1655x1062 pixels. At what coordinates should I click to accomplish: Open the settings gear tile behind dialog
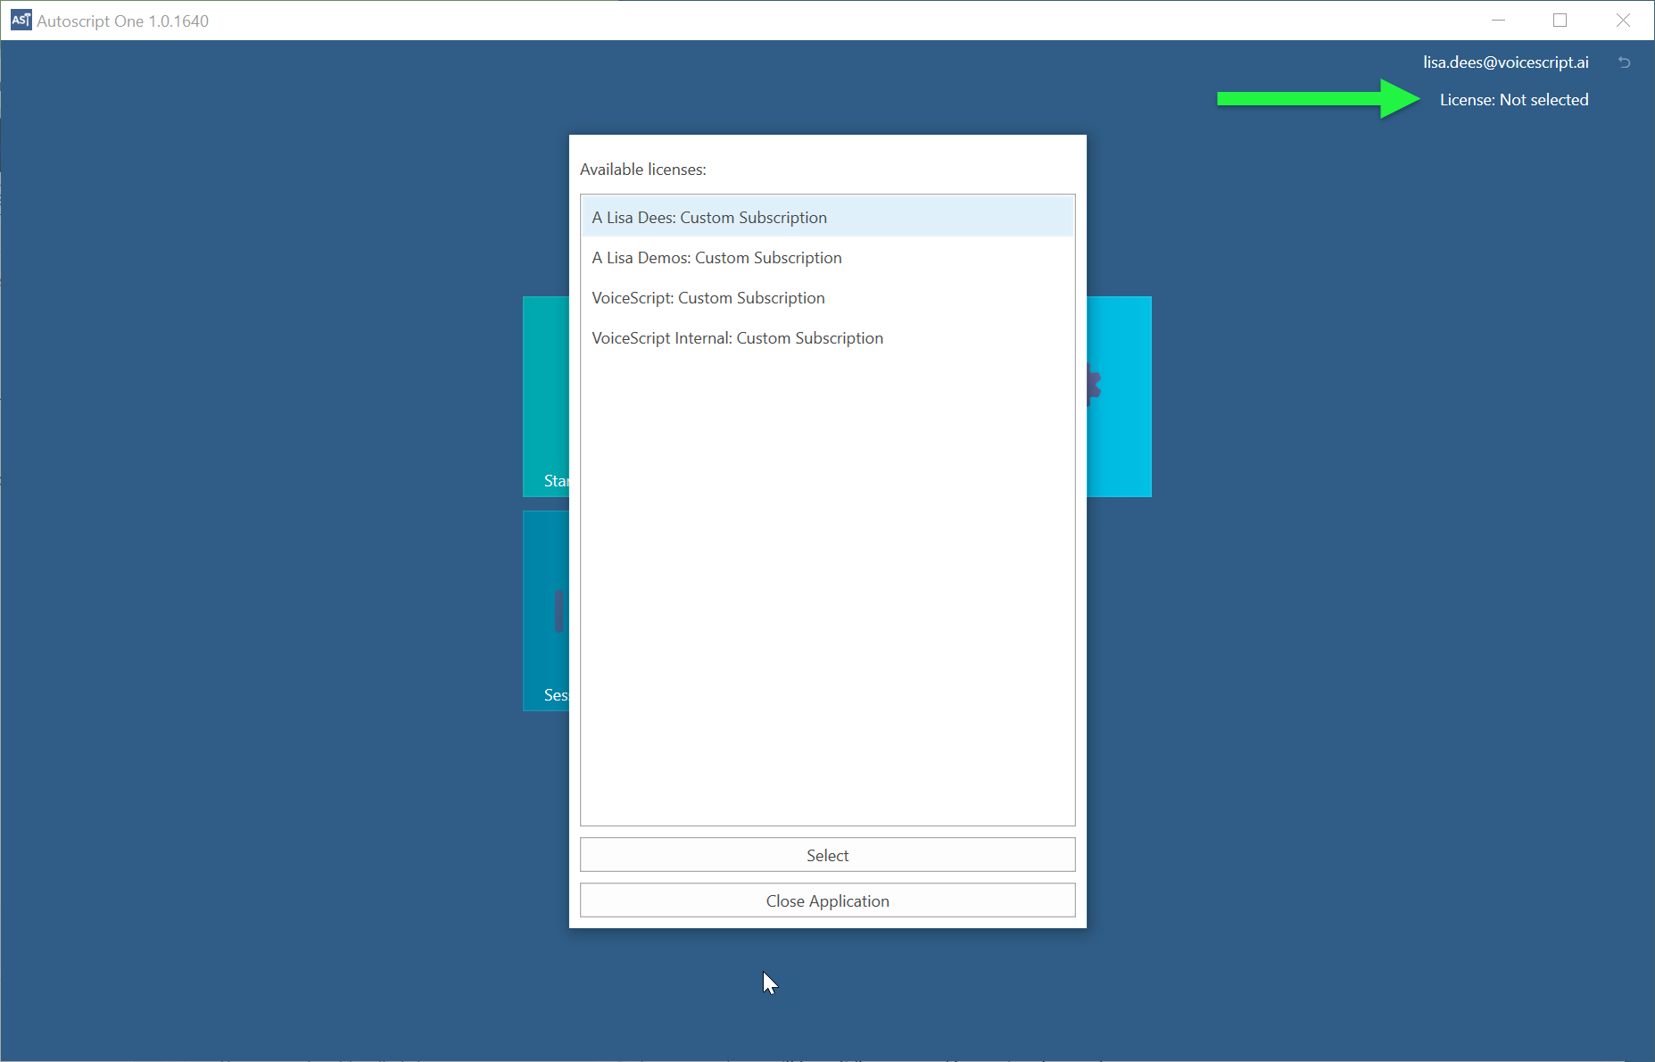(x=1119, y=396)
